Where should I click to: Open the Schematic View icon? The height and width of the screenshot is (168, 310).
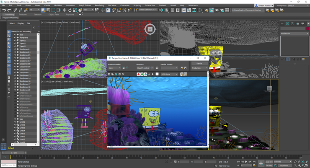[x=194, y=10]
